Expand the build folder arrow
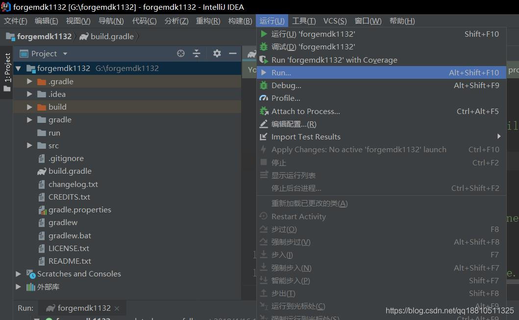Image resolution: width=519 pixels, height=320 pixels. pos(29,107)
